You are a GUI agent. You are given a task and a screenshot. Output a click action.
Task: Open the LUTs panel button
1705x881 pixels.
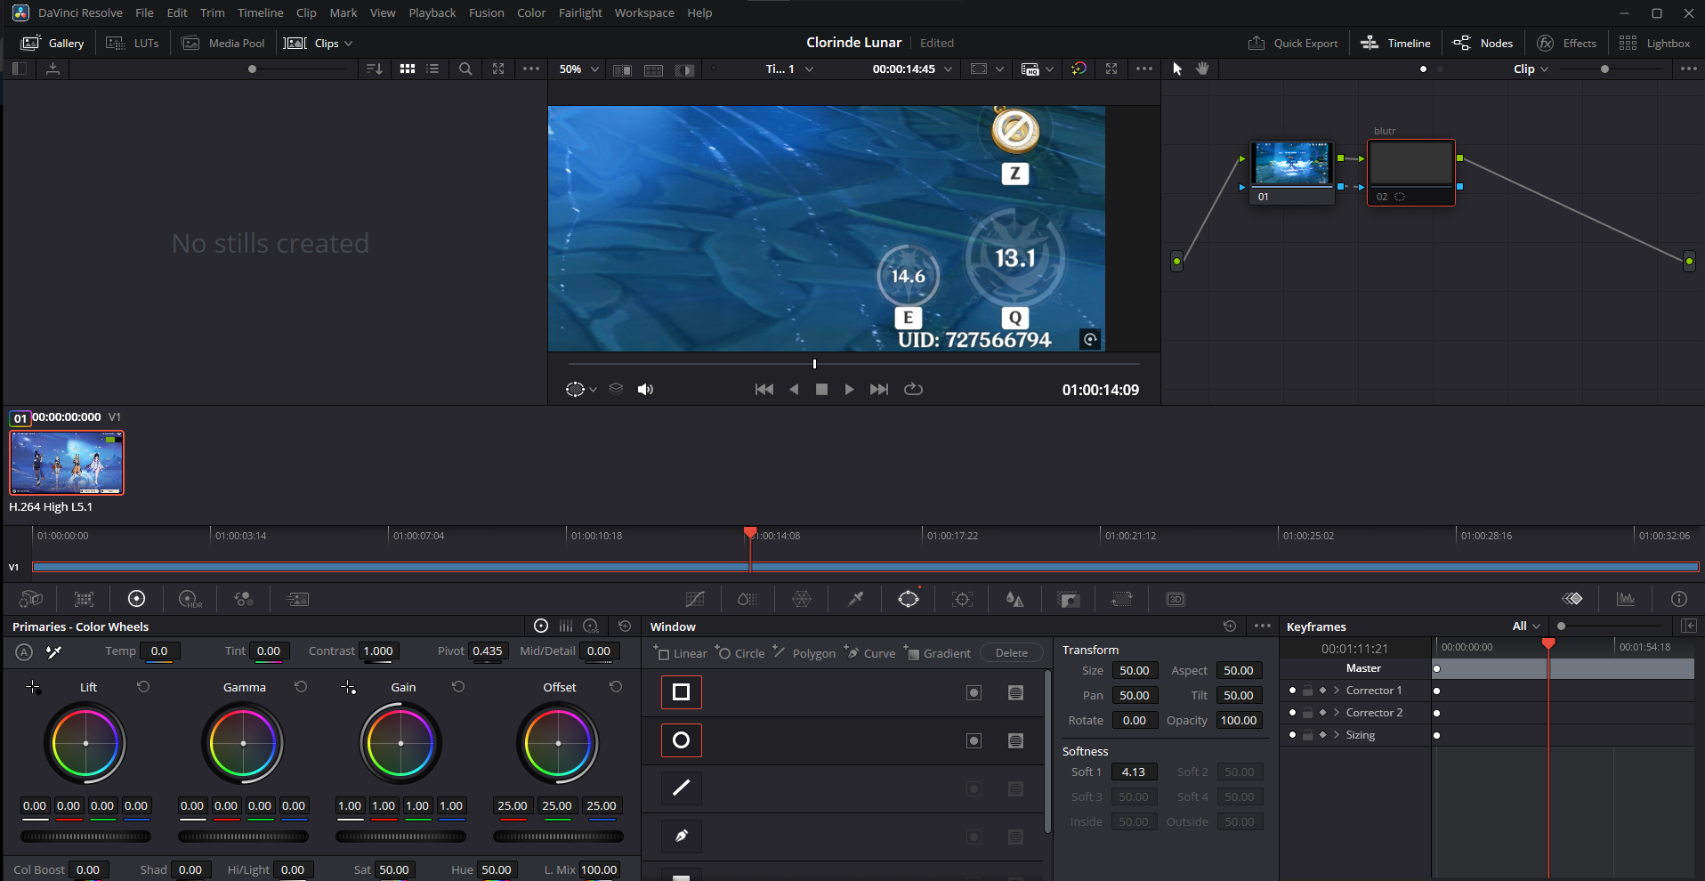click(133, 43)
